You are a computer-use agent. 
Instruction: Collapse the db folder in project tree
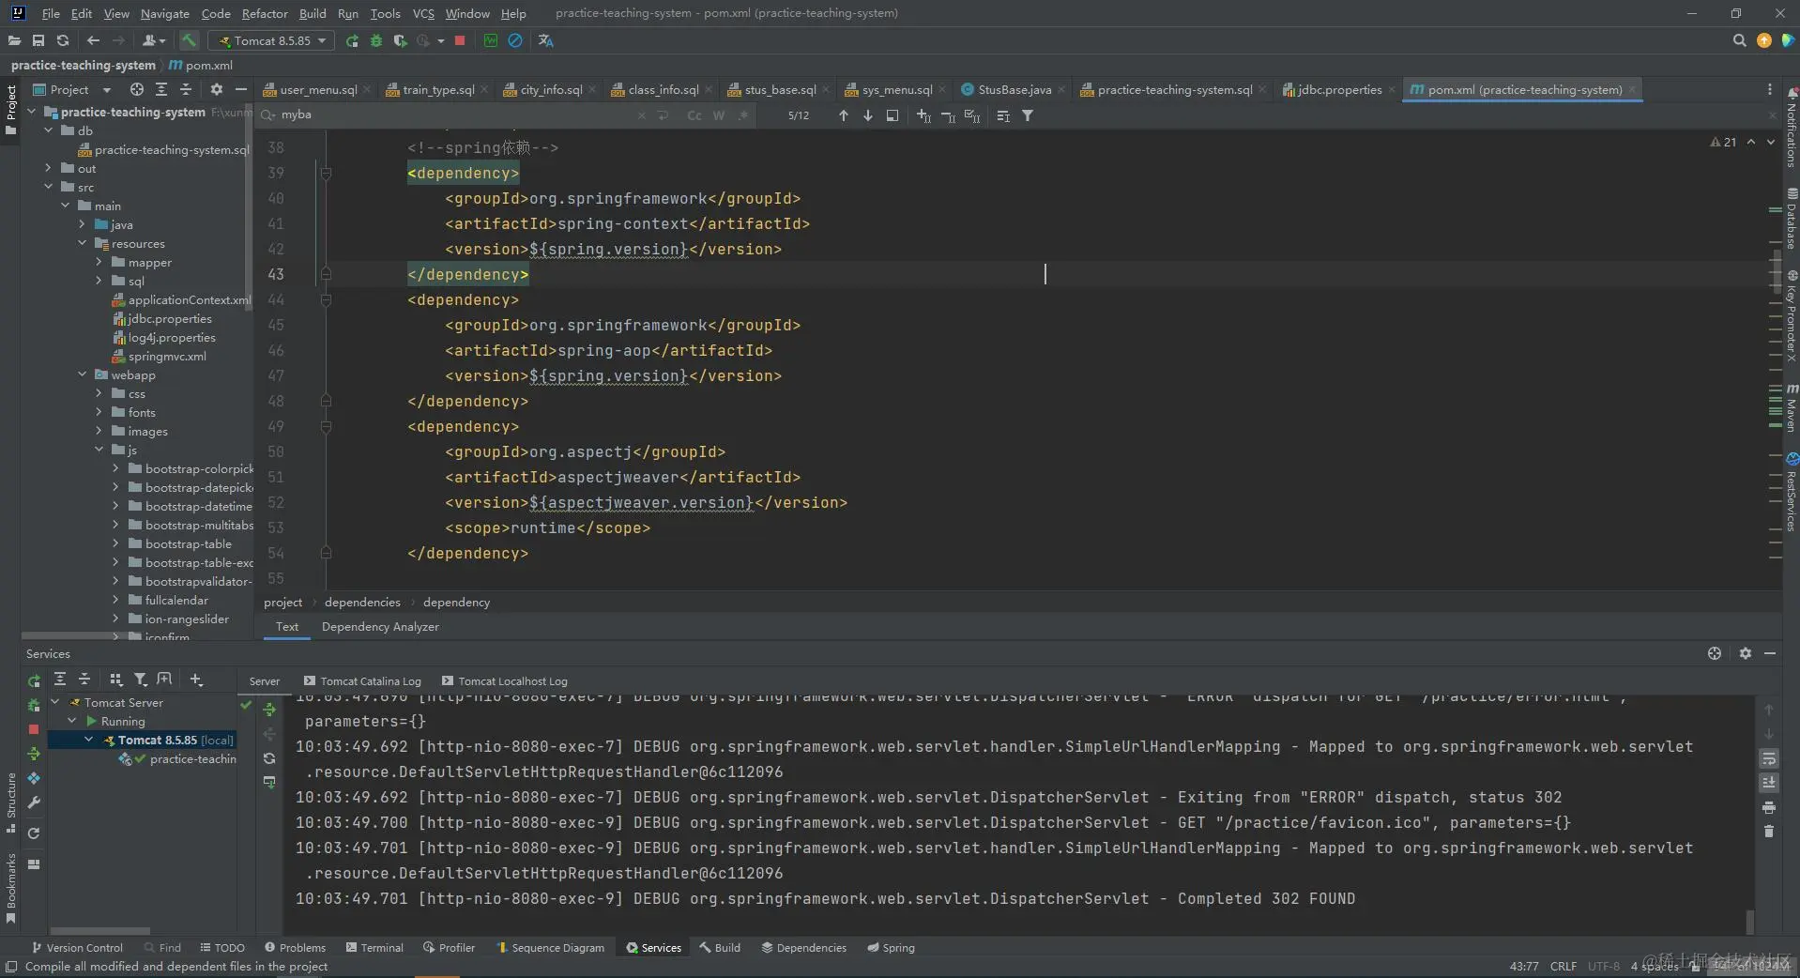coord(49,130)
